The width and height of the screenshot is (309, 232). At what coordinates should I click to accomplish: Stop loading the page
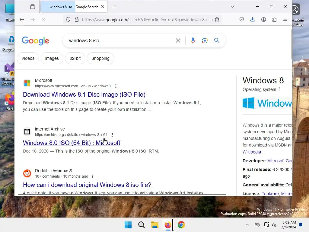pyautogui.click(x=43, y=20)
